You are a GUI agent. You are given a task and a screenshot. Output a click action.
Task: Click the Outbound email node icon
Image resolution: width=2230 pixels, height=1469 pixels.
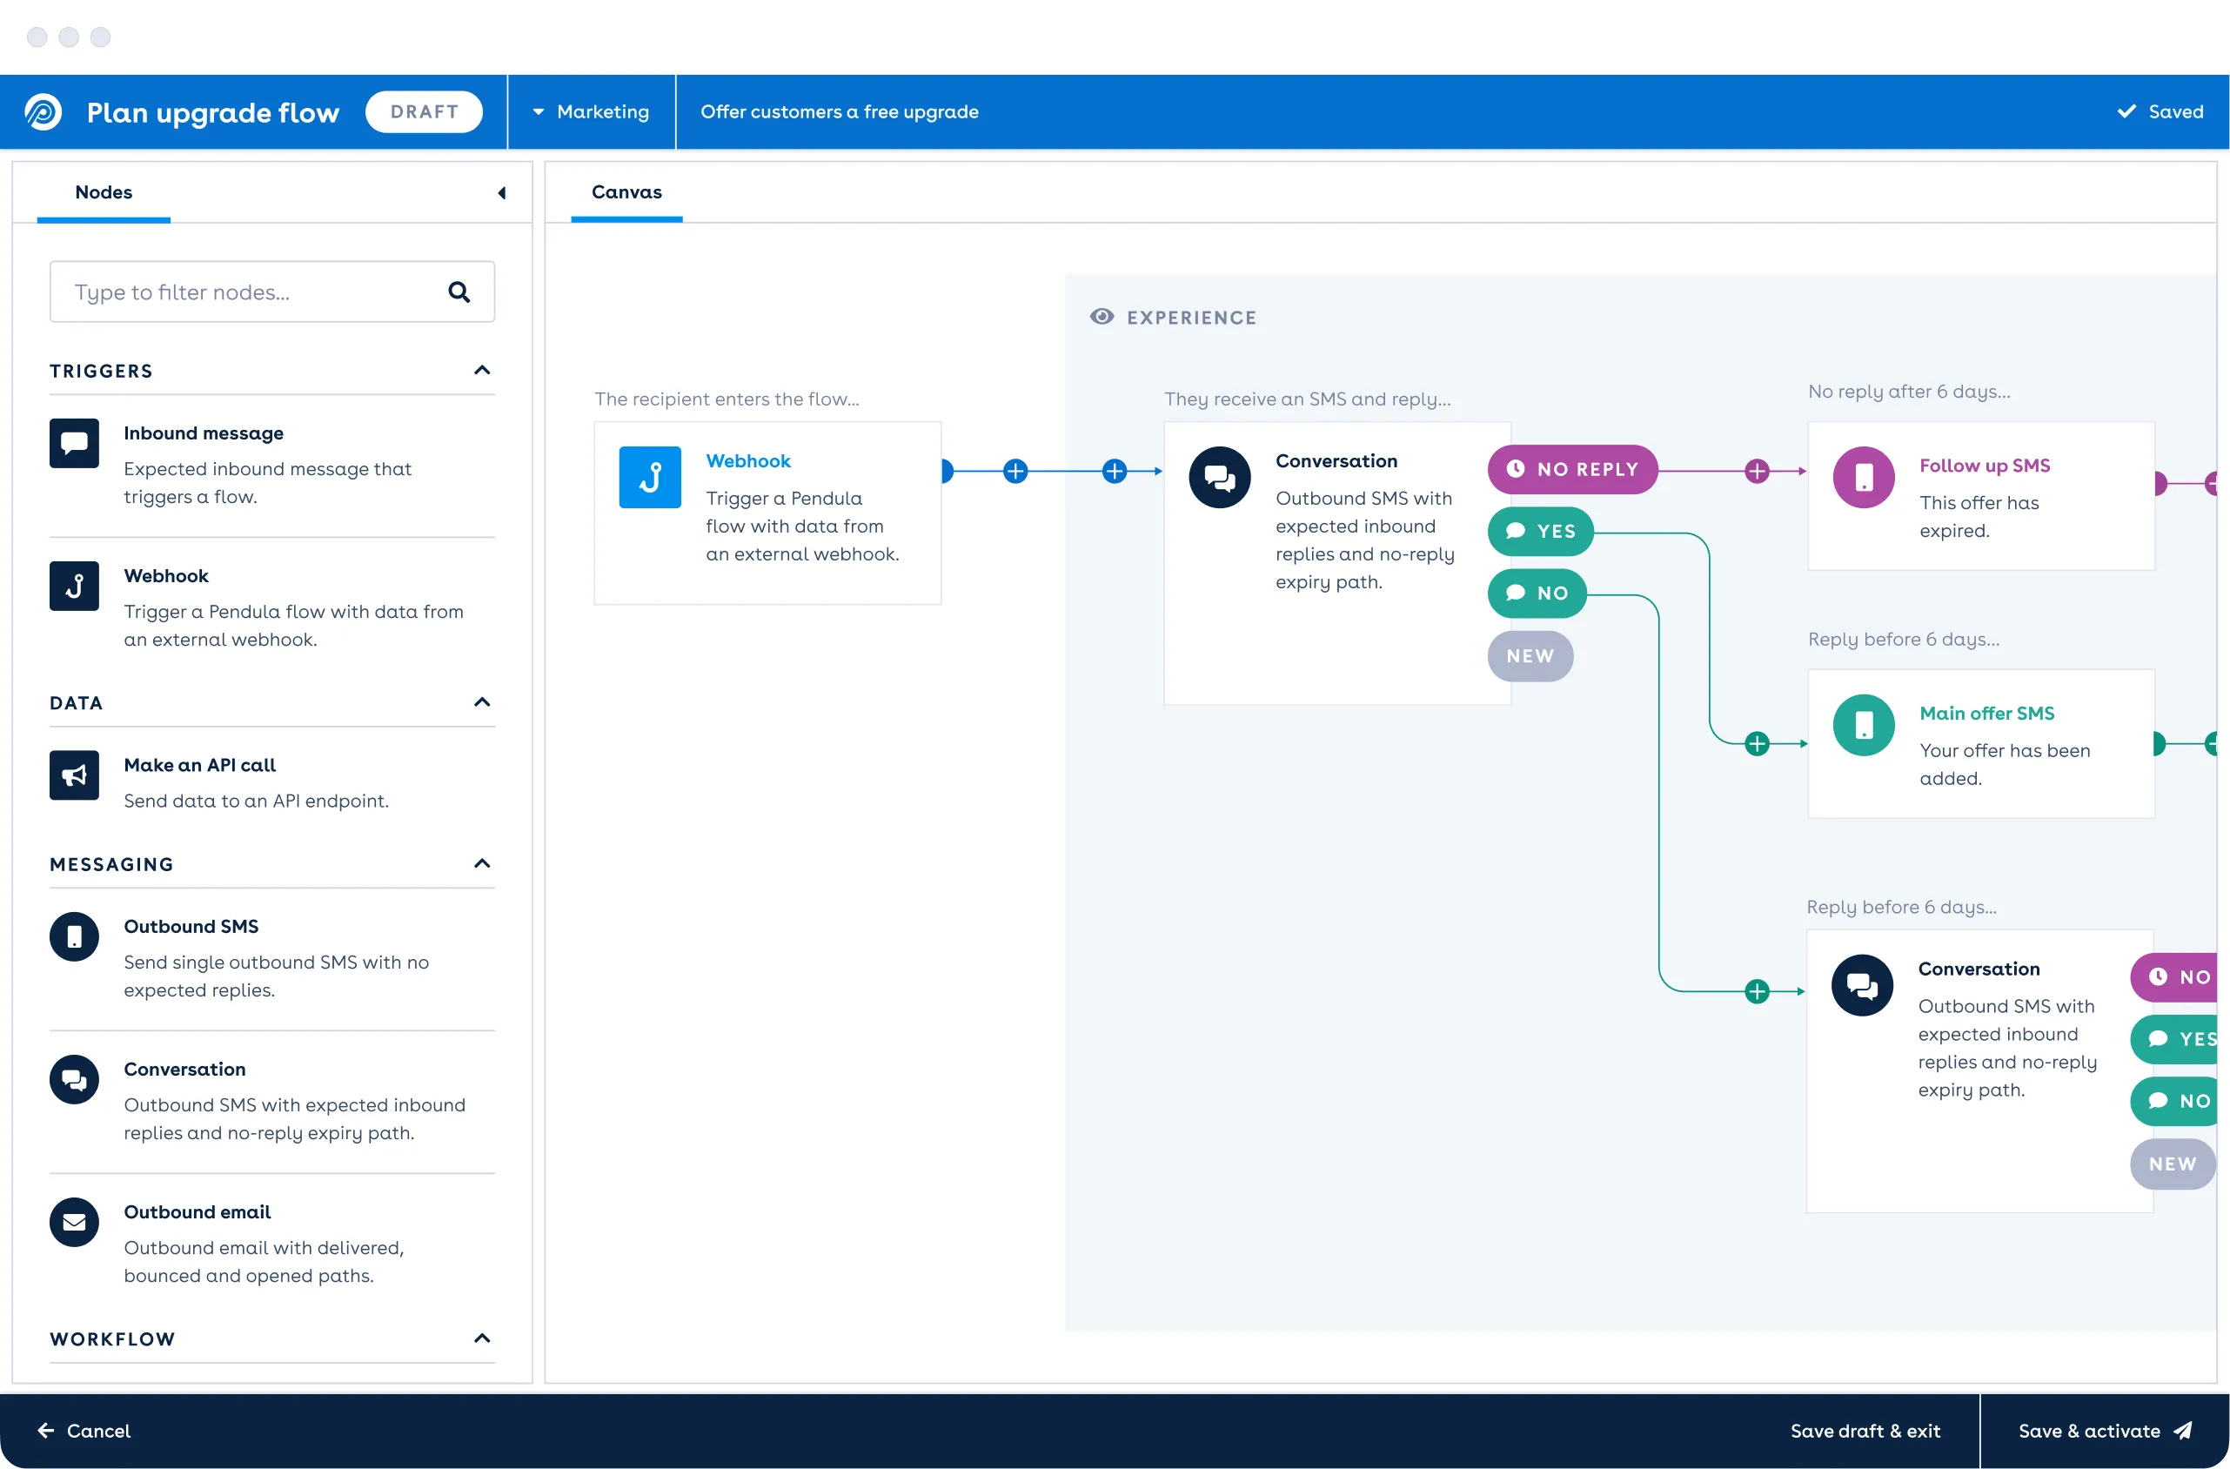tap(74, 1222)
